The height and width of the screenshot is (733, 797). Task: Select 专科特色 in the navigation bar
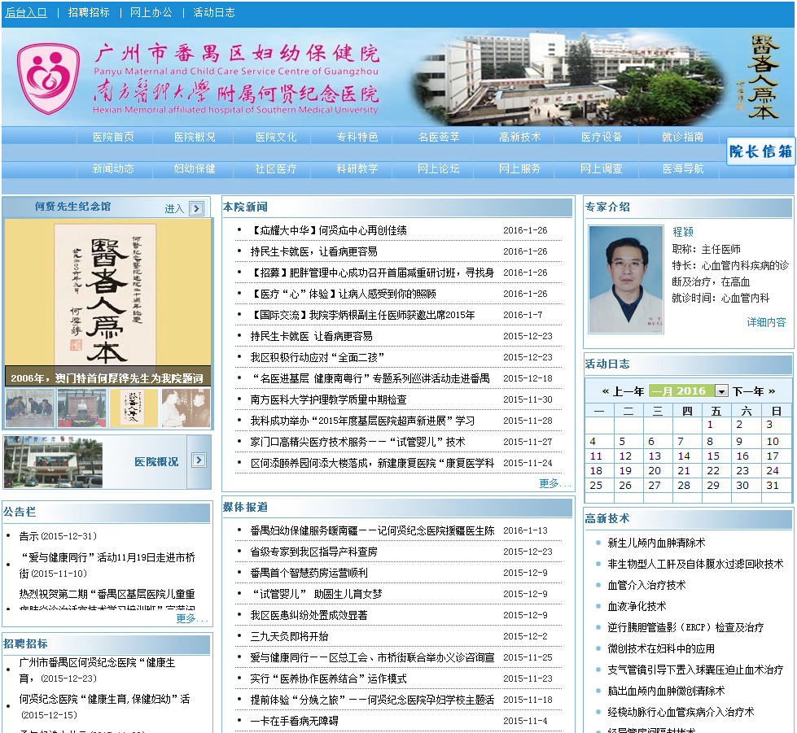[357, 137]
